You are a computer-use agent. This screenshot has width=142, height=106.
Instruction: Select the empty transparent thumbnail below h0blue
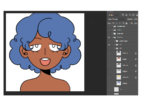click(116, 89)
